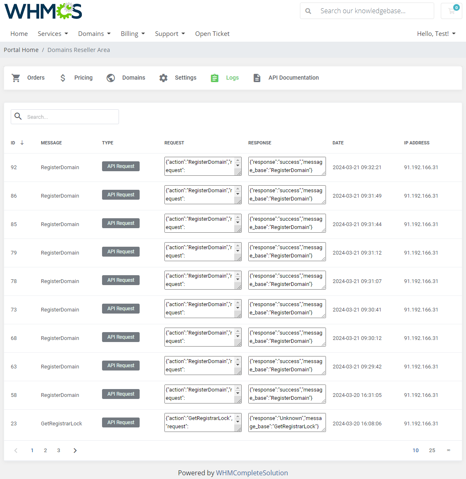Screen dimensions: 466x479
Task: Click the knowledgebase search magnifier icon
Action: pyautogui.click(x=308, y=11)
